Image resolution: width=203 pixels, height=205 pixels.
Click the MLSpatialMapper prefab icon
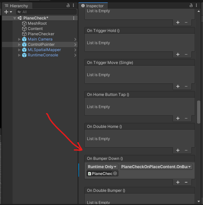click(x=24, y=50)
